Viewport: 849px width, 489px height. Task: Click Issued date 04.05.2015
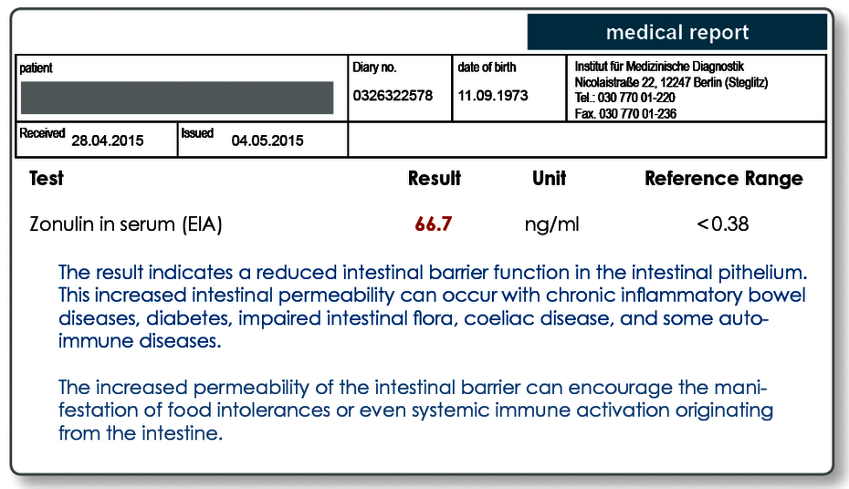click(x=267, y=140)
